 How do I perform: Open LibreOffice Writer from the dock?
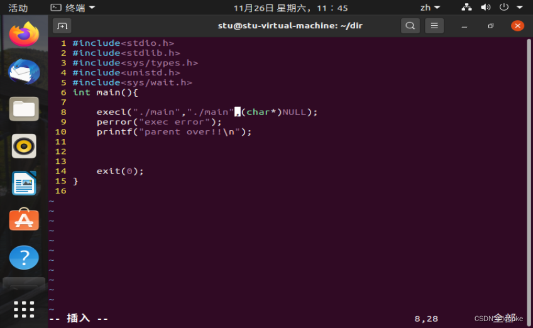(24, 183)
